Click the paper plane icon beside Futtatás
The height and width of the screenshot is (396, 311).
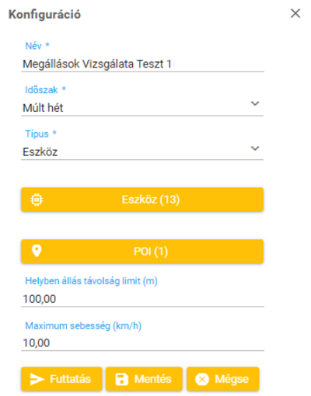point(37,379)
